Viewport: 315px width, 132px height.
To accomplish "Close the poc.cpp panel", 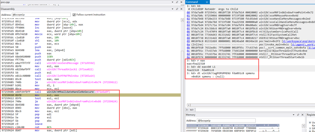I will [x=181, y=2].
